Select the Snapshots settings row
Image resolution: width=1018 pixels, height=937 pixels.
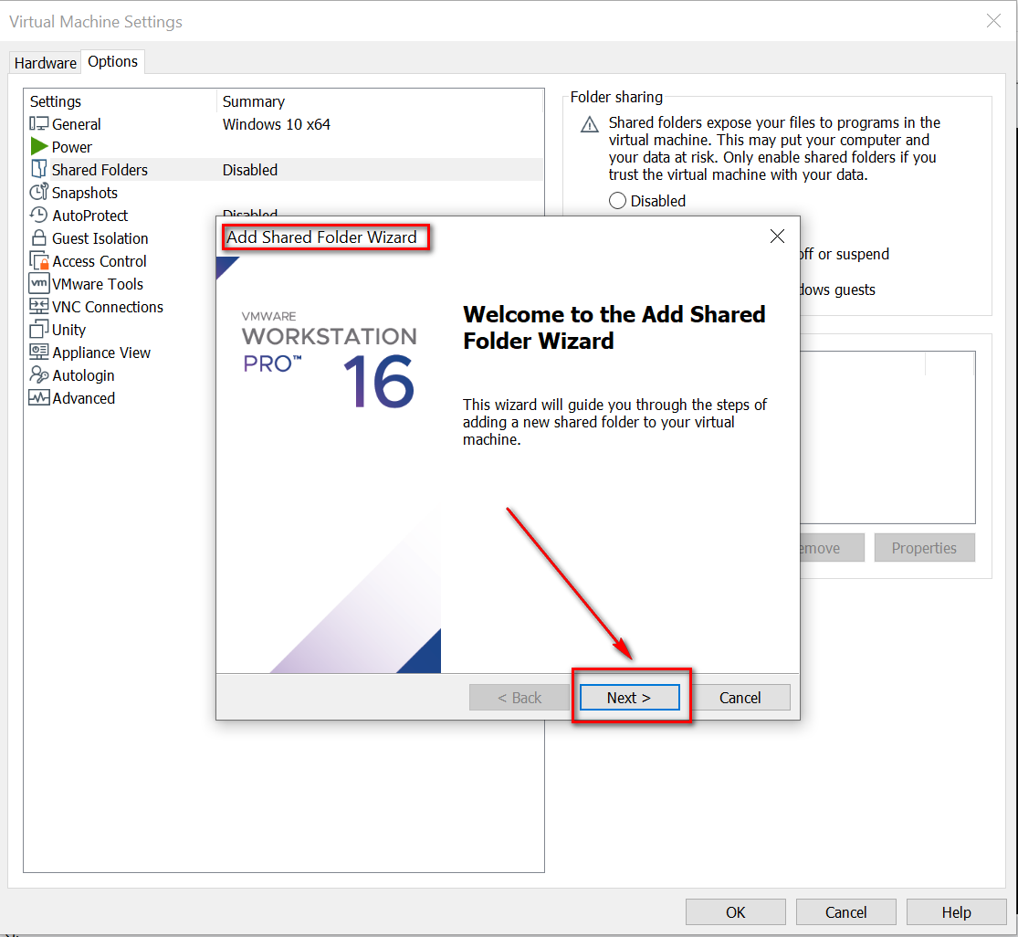pyautogui.click(x=284, y=192)
